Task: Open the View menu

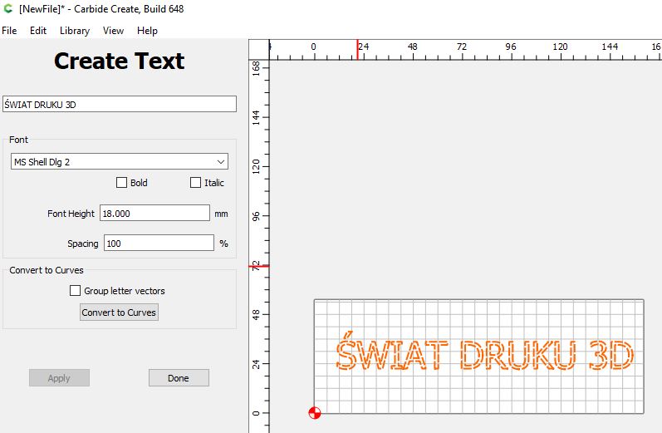Action: pos(113,31)
